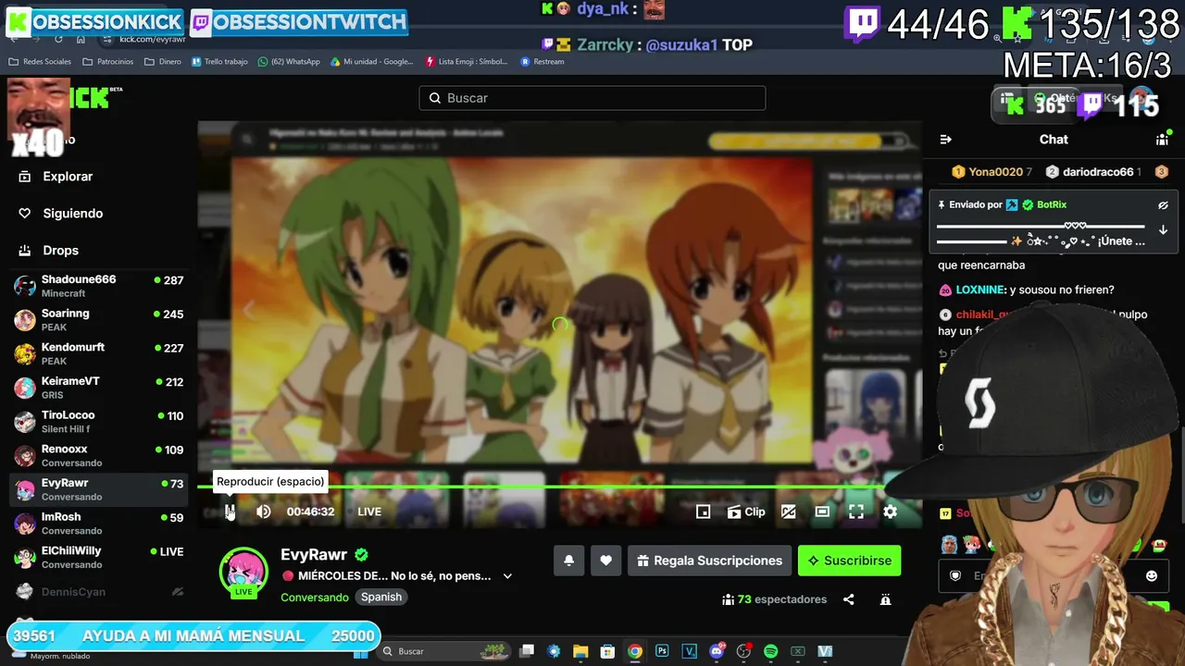Expand the stream title chevron
Image resolution: width=1185 pixels, height=666 pixels.
click(x=507, y=576)
